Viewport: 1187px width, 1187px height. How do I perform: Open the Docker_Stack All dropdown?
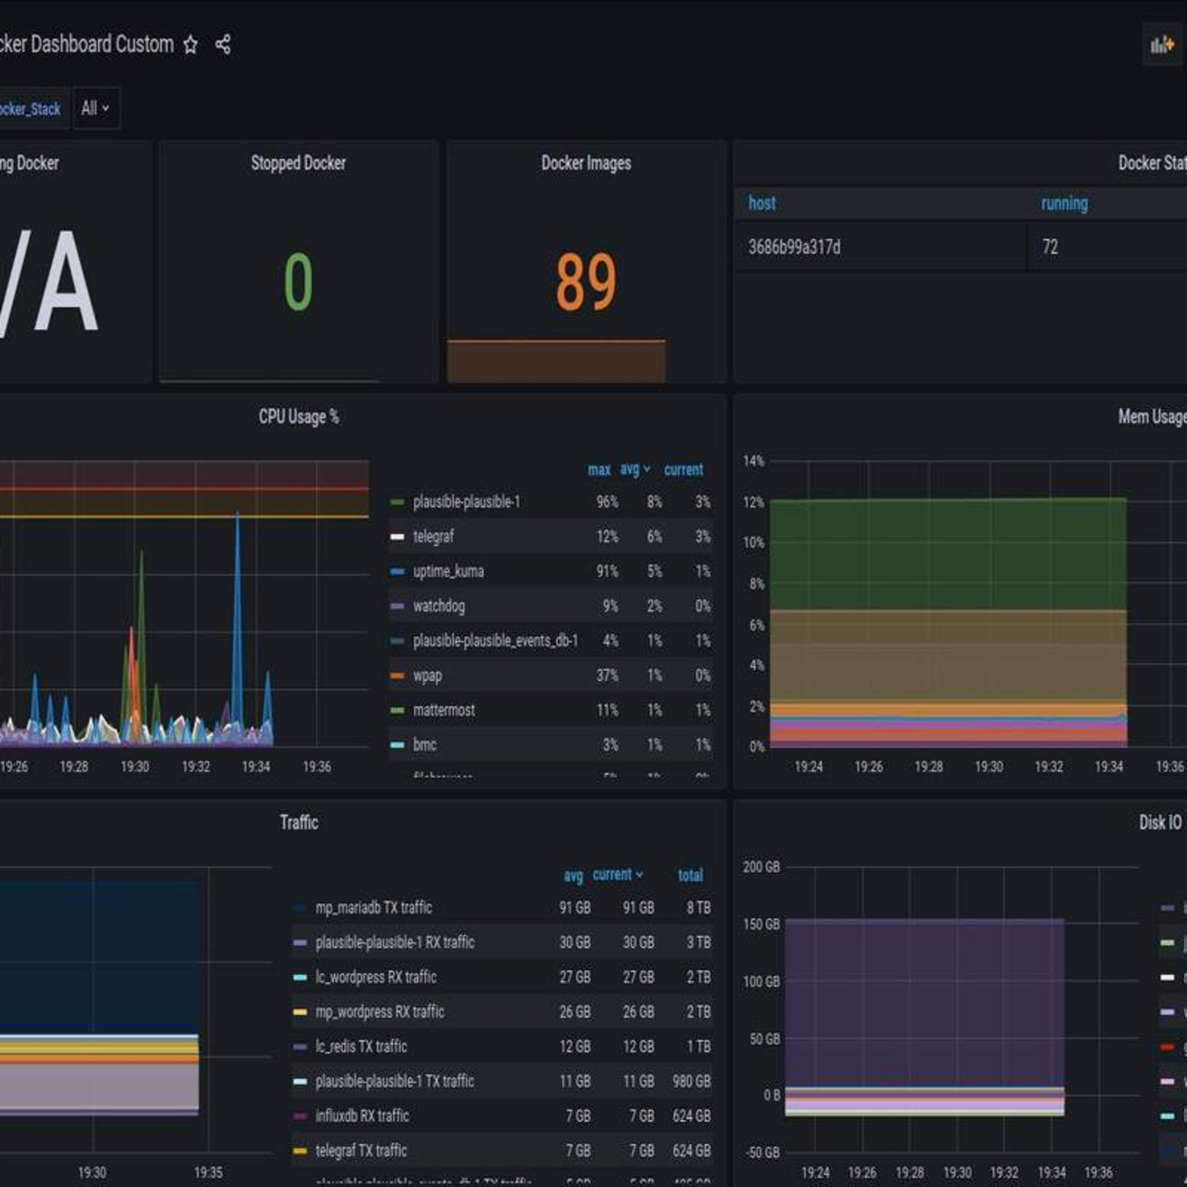click(96, 109)
